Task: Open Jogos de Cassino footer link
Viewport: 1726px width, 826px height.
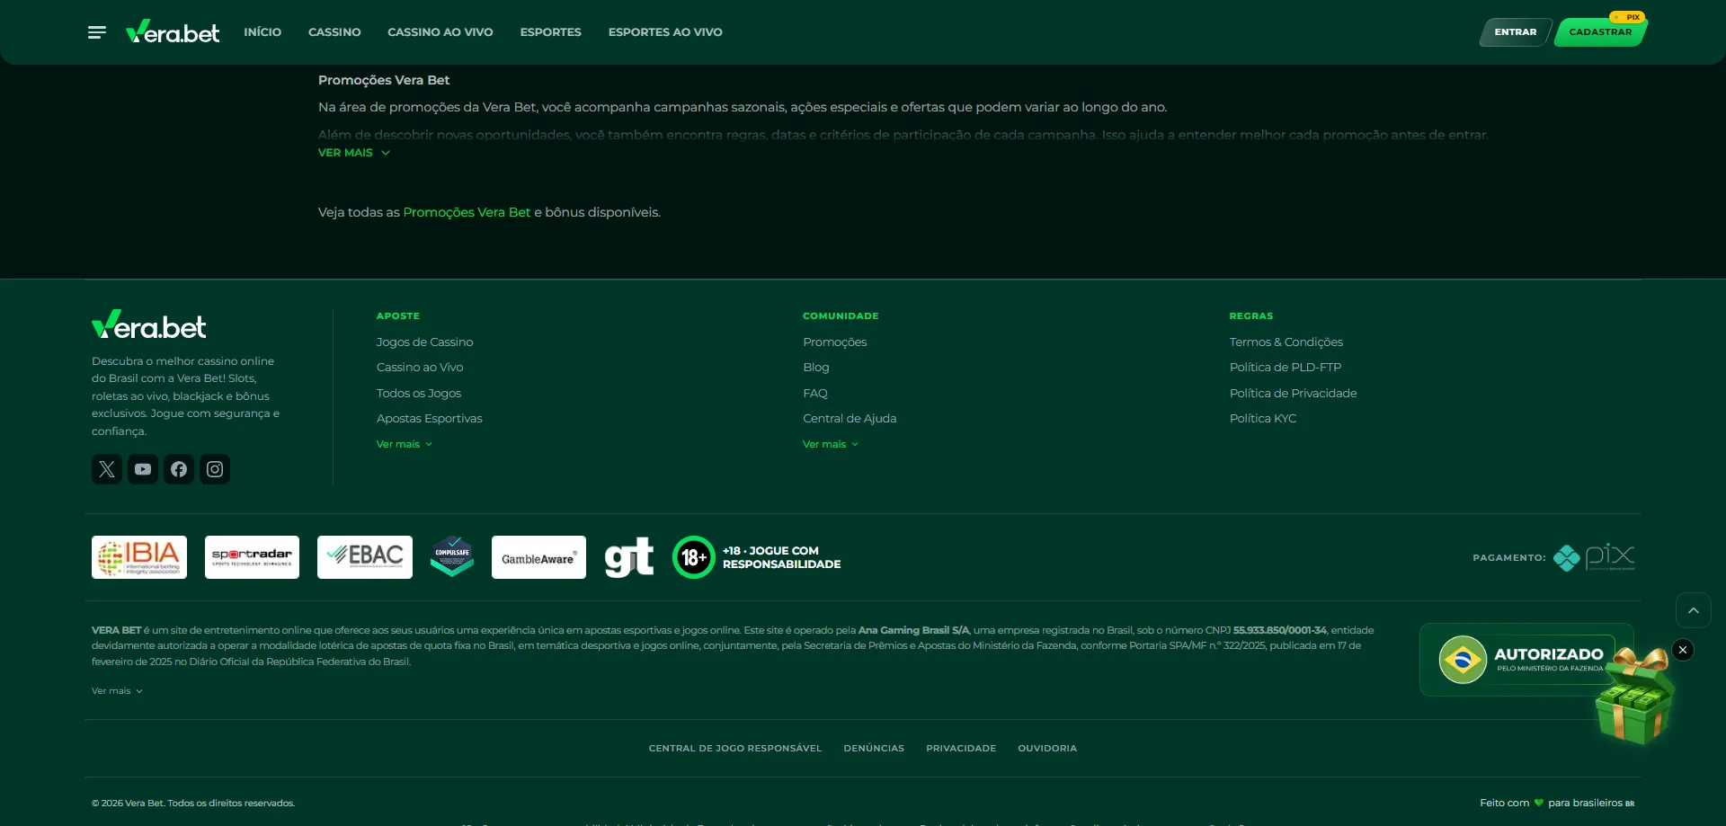Action: (x=424, y=342)
